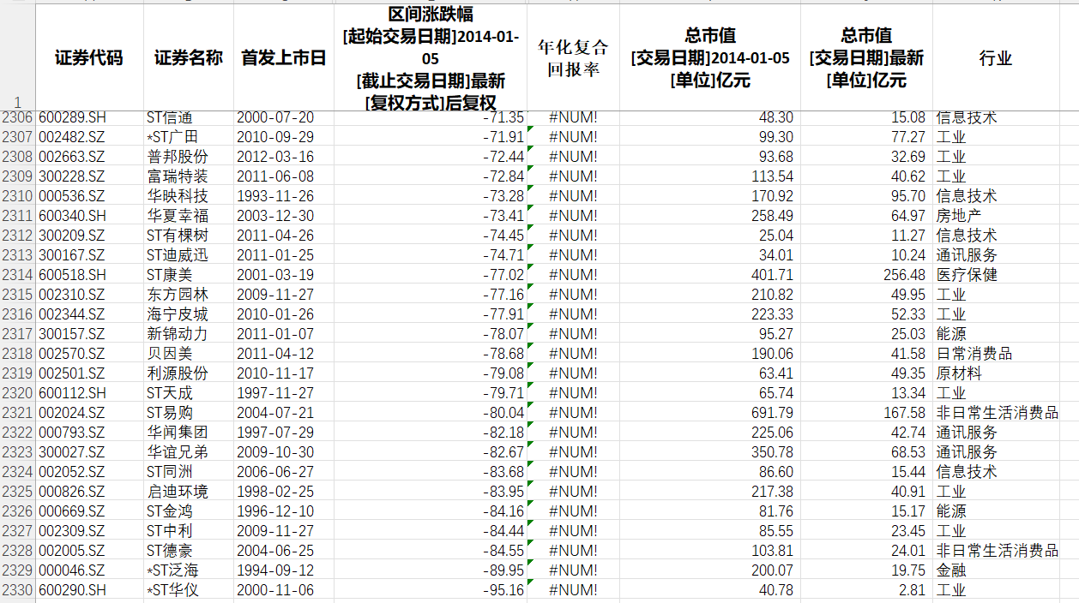Click industry cell 金融
The height and width of the screenshot is (603, 1079).
pyautogui.click(x=950, y=570)
